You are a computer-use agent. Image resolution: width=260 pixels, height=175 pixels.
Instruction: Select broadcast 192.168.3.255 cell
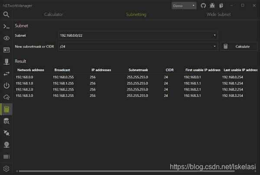(63, 95)
